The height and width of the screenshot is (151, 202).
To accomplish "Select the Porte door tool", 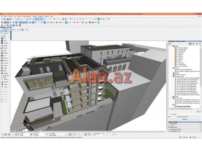I will 5,41.
